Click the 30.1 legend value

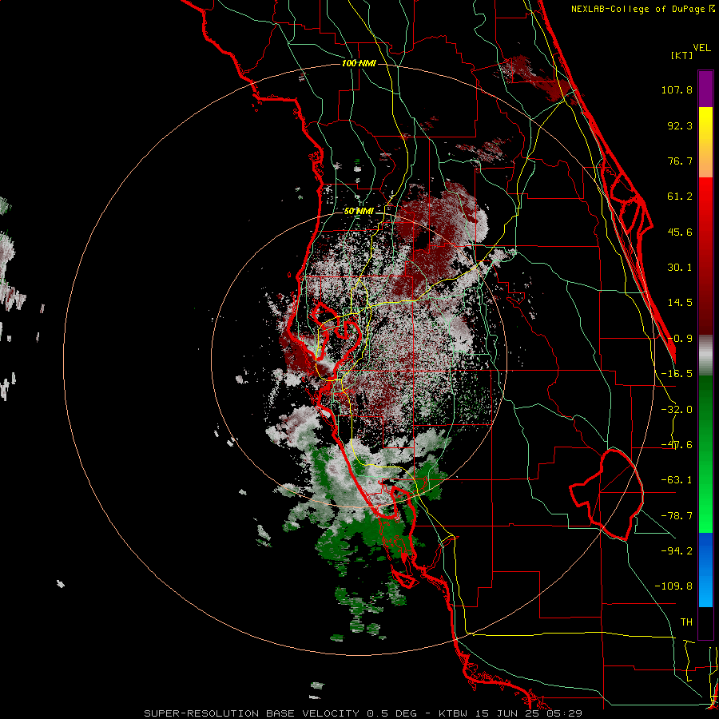pos(680,268)
